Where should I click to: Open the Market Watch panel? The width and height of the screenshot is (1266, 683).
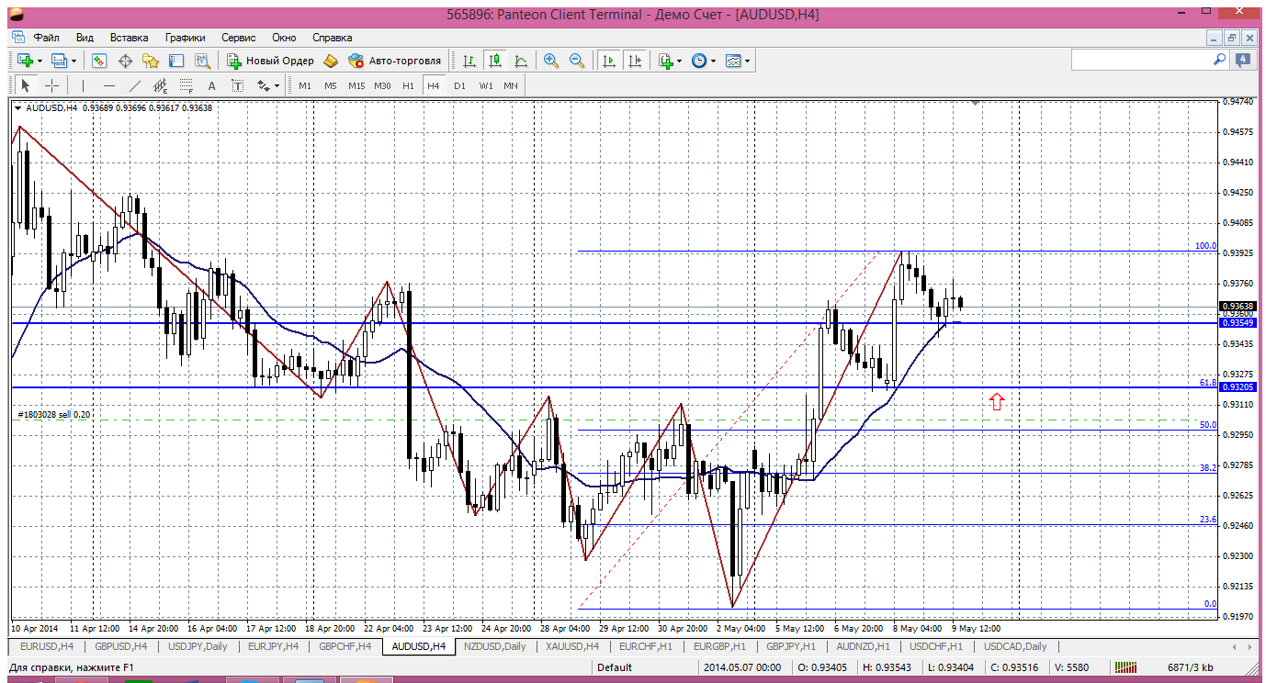(99, 61)
